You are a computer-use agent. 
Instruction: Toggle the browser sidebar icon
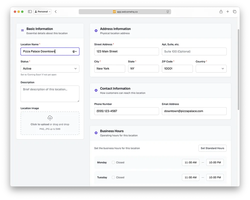coord(30,11)
